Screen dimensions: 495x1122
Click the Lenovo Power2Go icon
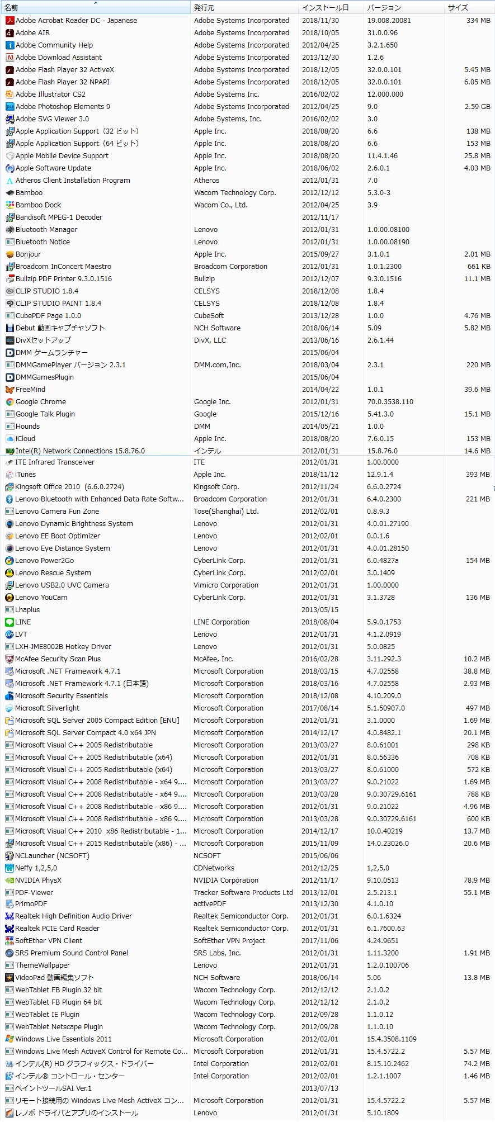(9, 560)
